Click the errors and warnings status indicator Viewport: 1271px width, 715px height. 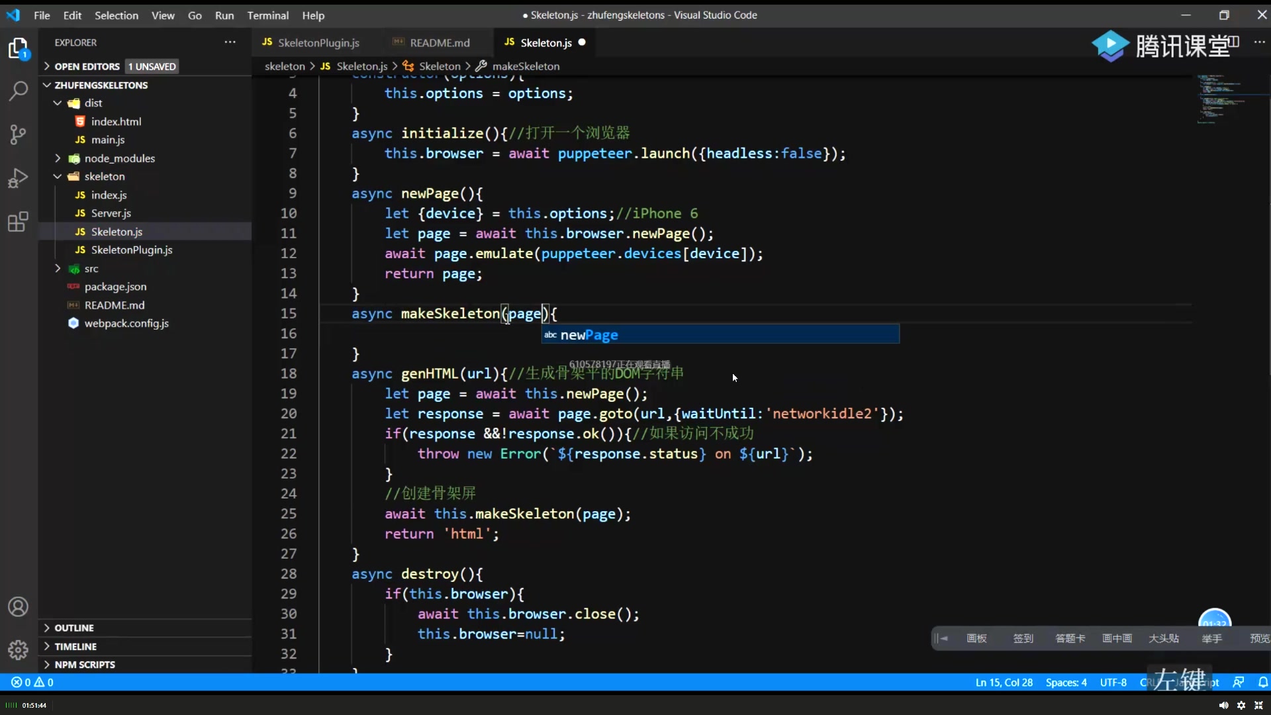coord(32,683)
